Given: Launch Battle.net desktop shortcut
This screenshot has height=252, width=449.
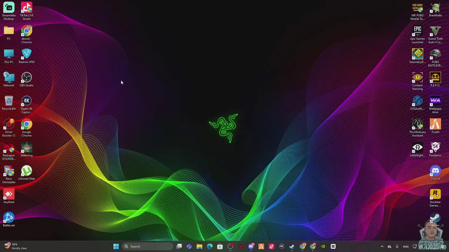Looking at the screenshot, I should click(x=9, y=220).
